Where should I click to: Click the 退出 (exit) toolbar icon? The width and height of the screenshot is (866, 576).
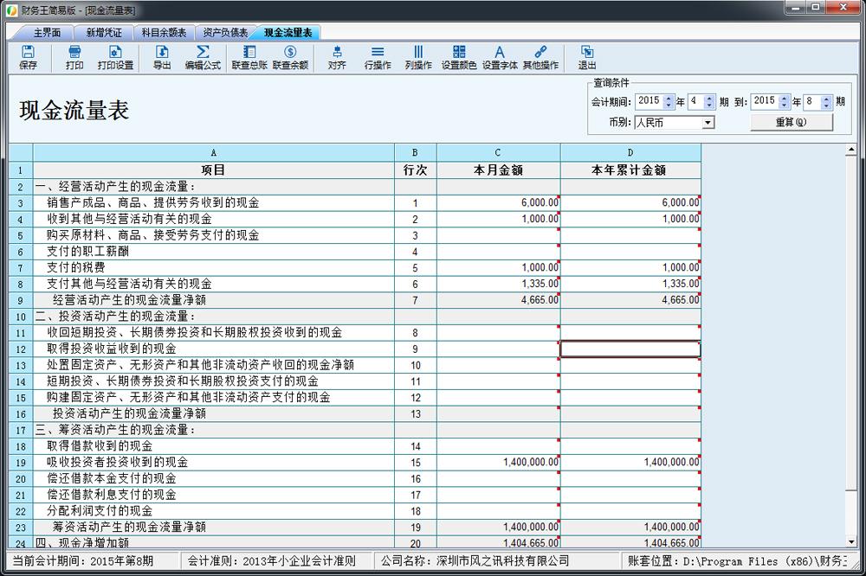(586, 57)
